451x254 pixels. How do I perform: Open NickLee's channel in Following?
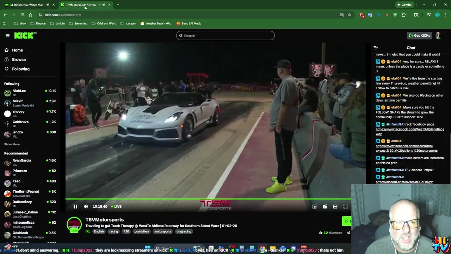(x=30, y=93)
